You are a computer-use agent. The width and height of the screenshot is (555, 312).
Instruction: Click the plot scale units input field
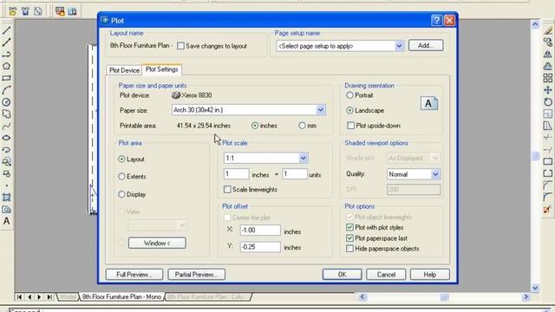click(295, 174)
